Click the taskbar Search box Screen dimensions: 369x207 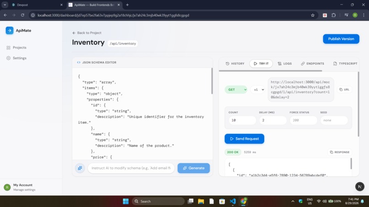click(158, 202)
